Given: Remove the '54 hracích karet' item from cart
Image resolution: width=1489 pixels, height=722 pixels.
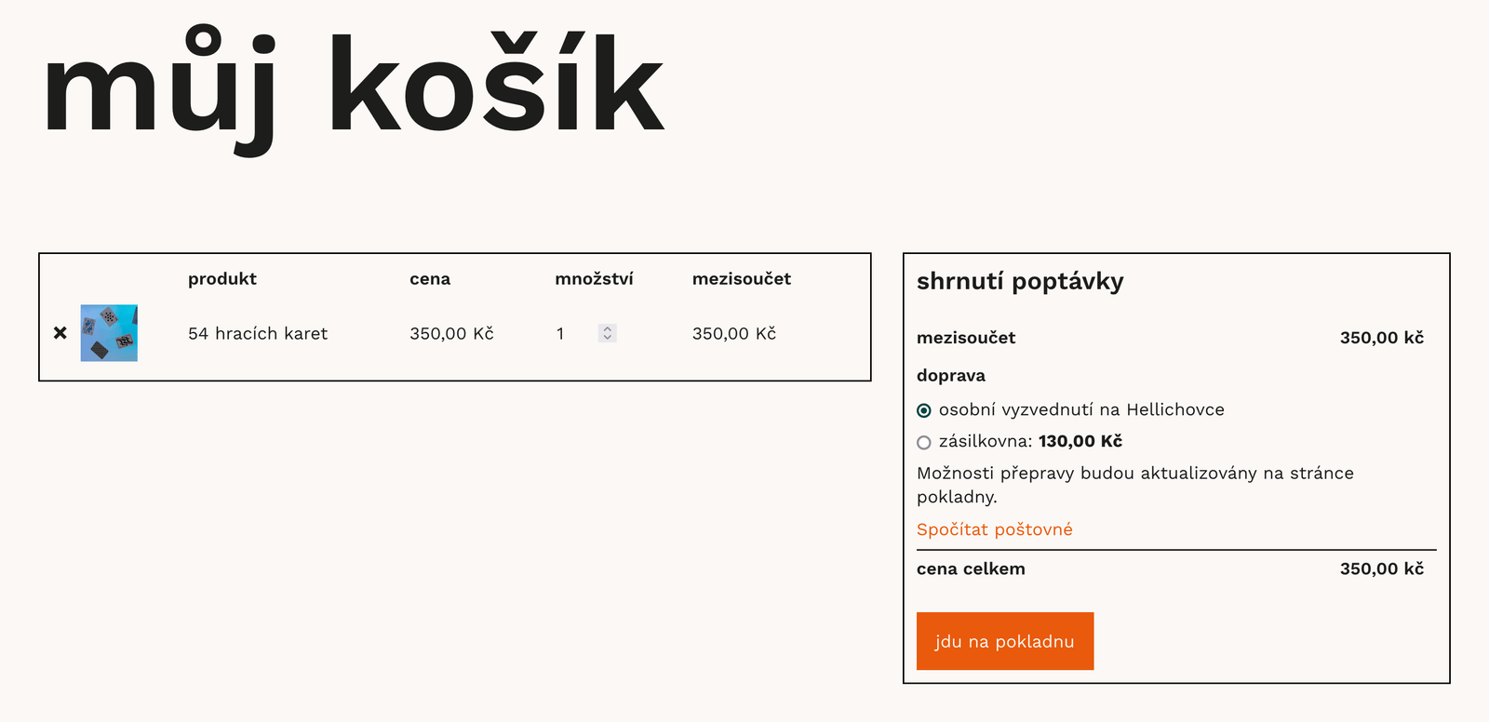Looking at the screenshot, I should coord(59,333).
